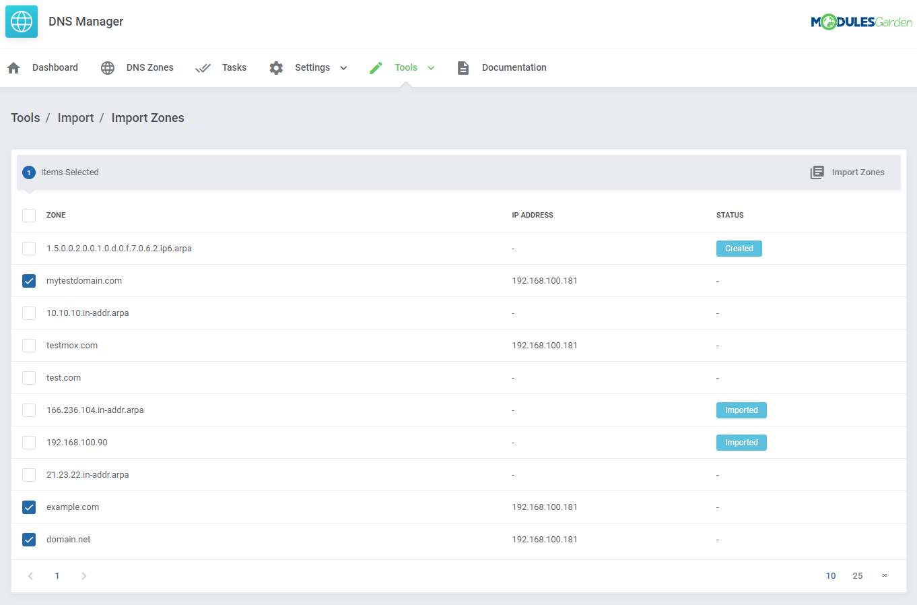Click the Import Zones icon in the action bar
The height and width of the screenshot is (605, 917).
tap(817, 172)
